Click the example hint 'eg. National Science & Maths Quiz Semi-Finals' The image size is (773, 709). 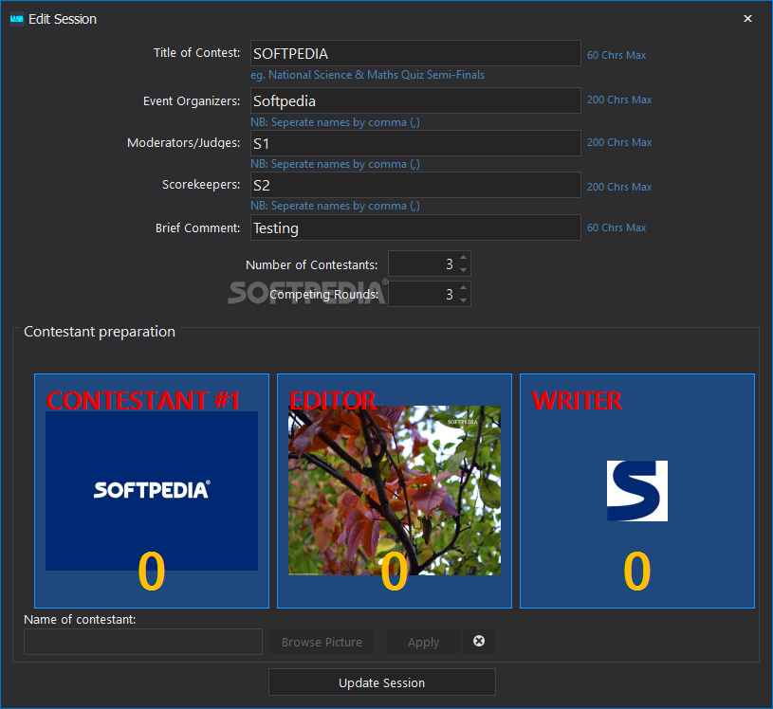tap(367, 75)
